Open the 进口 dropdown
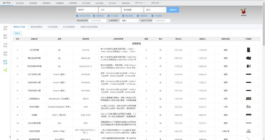 point(155,10)
